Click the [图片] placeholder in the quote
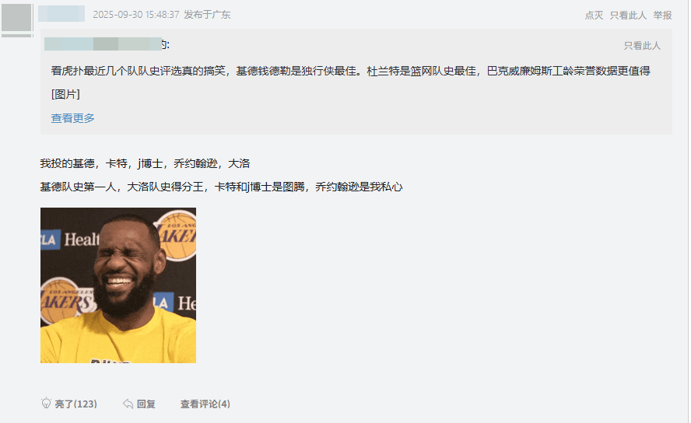691x423 pixels. [65, 94]
